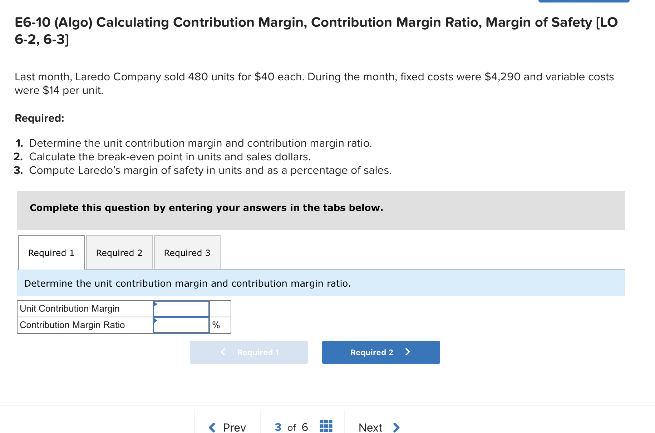This screenshot has width=655, height=433.
Task: Click the left arrow icon on the disabled Required 1 button
Action: 222,352
